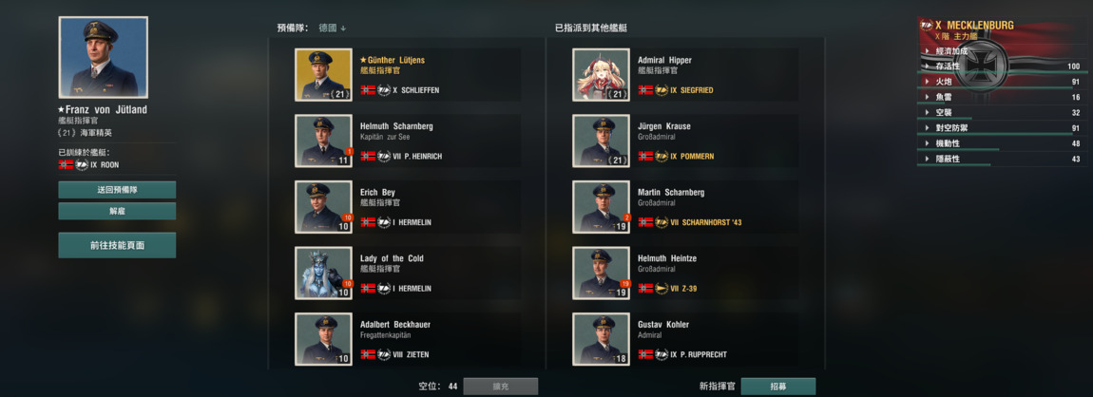Viewport: 1093px width, 397px height.
Task: Open 前往技能頁面 skills page
Action: [117, 245]
